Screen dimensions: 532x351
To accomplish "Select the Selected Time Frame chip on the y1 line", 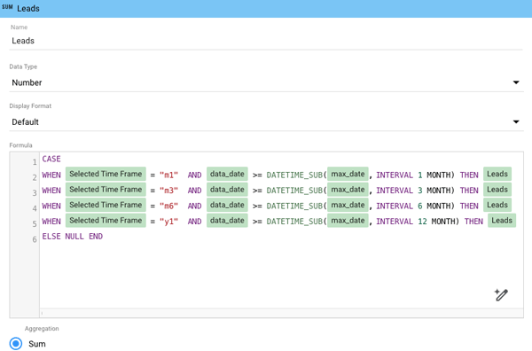I will 106,221.
